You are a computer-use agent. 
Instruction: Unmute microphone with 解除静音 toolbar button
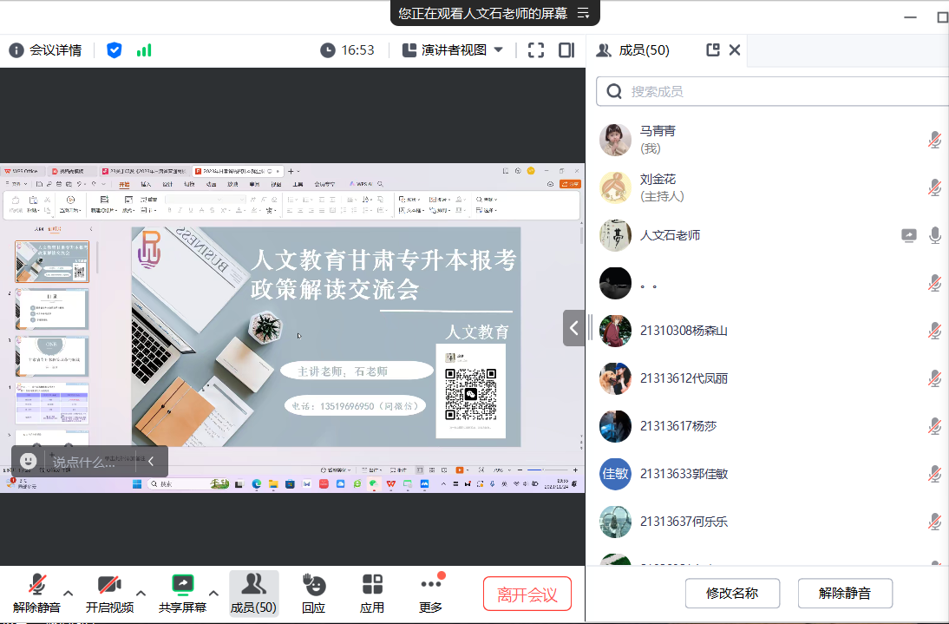point(36,593)
